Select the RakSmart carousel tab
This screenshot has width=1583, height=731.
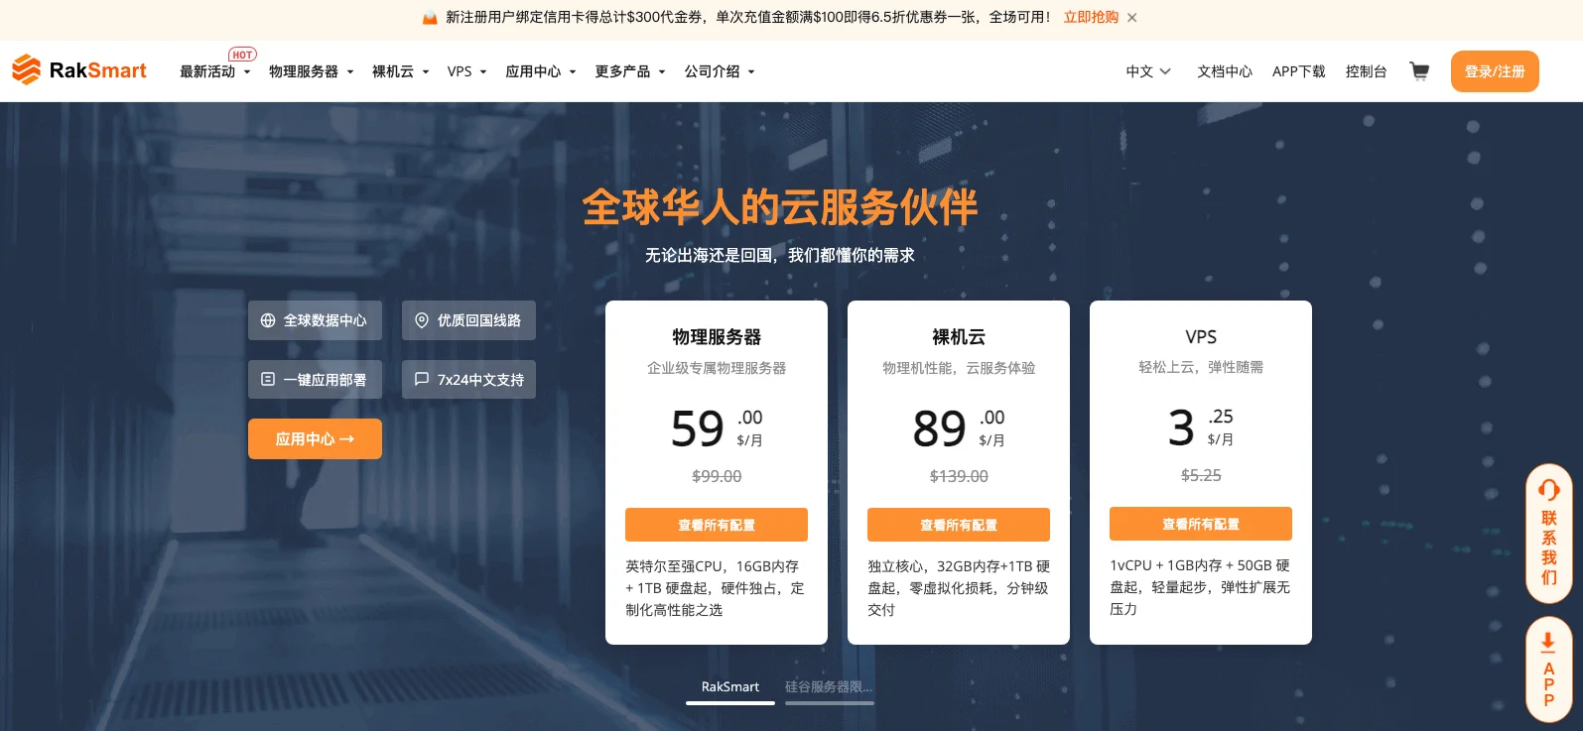click(730, 689)
